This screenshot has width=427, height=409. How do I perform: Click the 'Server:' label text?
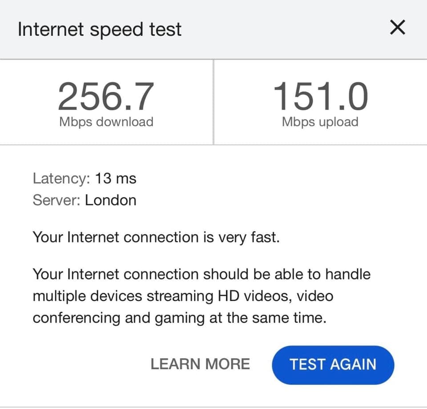[56, 200]
